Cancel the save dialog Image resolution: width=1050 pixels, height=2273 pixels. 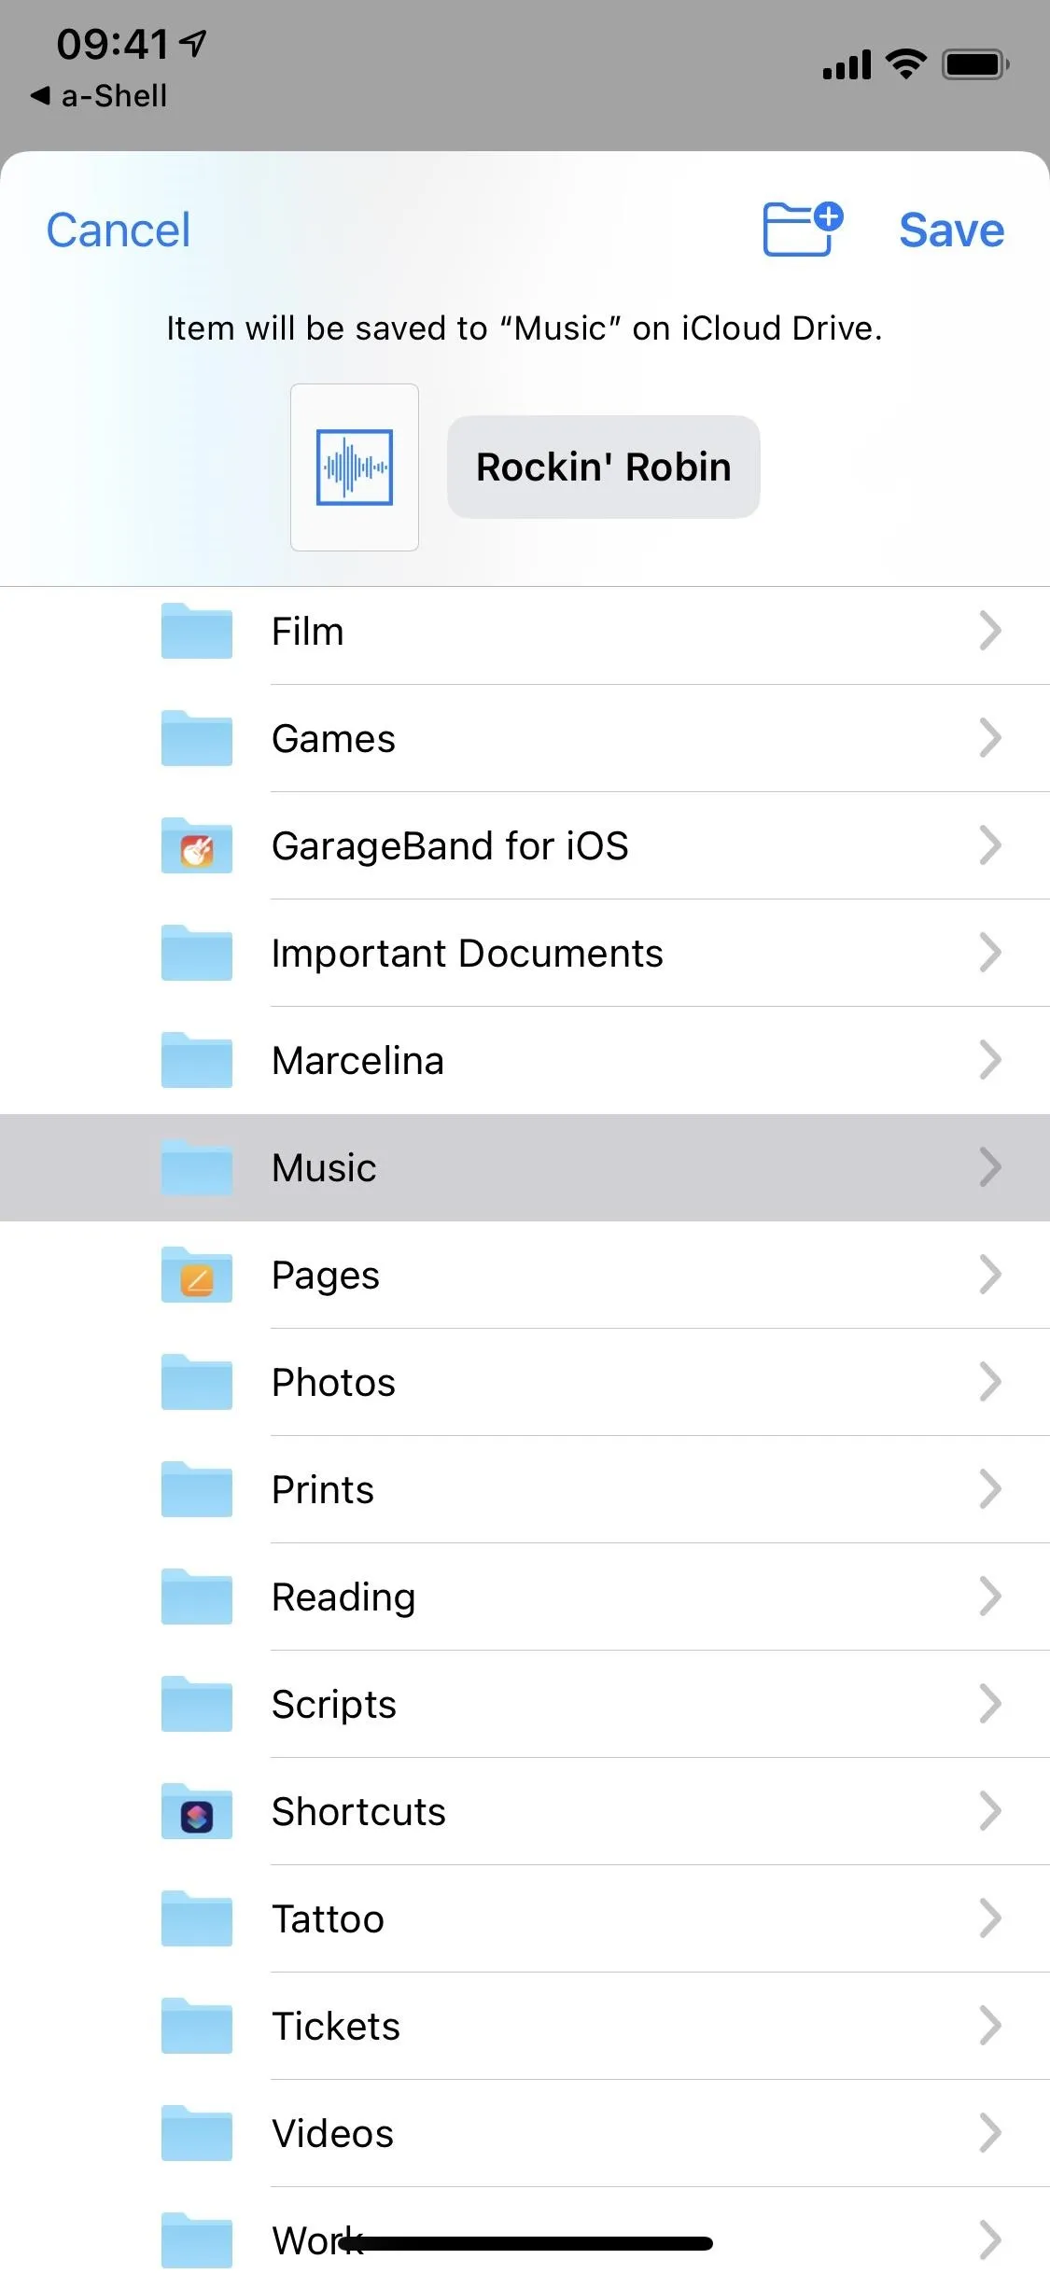pos(119,230)
